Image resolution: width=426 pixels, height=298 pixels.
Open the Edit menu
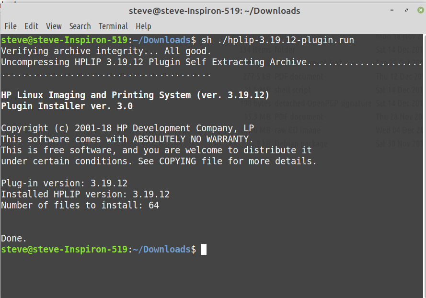tap(32, 26)
